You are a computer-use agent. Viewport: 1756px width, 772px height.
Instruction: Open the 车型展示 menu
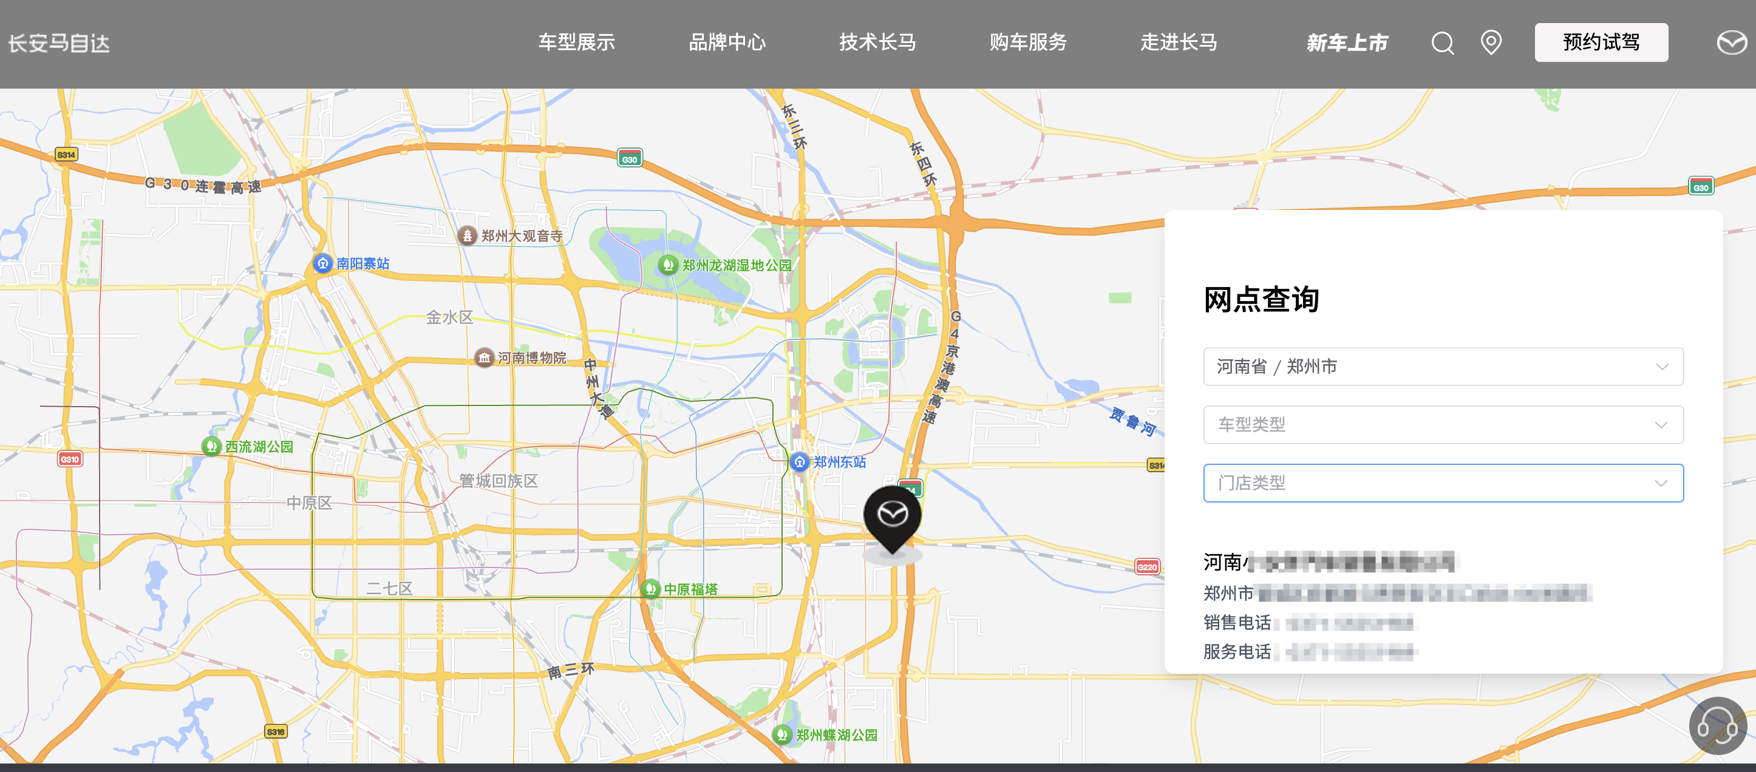pyautogui.click(x=576, y=42)
